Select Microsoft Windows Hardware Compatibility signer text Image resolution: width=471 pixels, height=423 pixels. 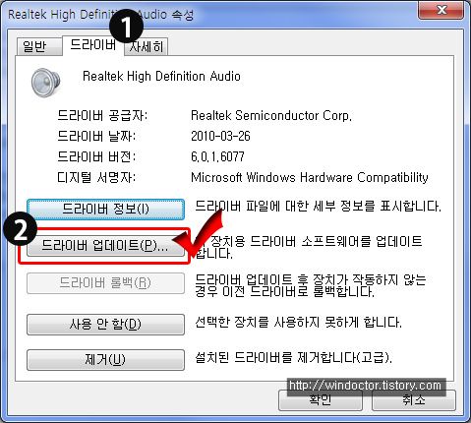310,177
